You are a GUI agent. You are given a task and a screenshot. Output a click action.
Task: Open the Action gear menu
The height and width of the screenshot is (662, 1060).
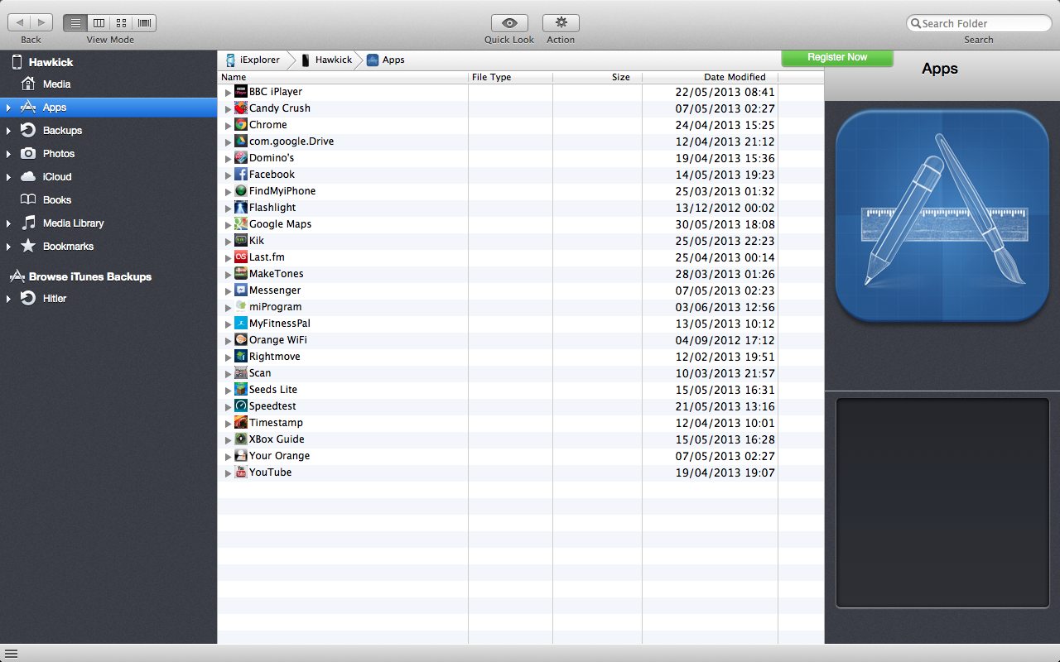click(x=561, y=23)
